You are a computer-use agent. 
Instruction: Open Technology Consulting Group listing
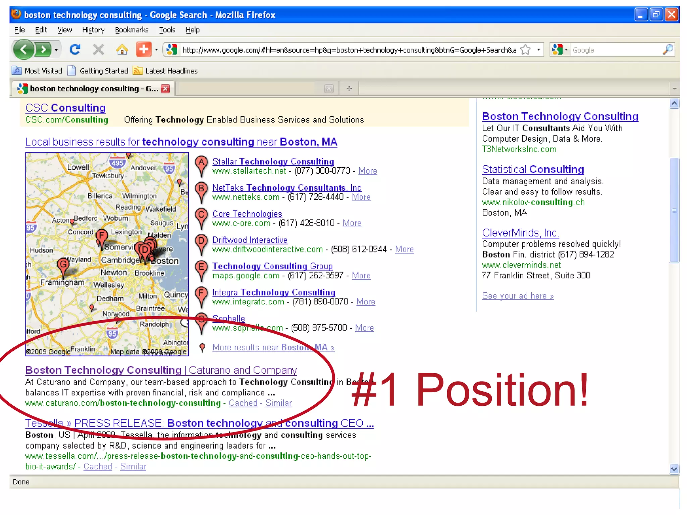[x=272, y=266]
